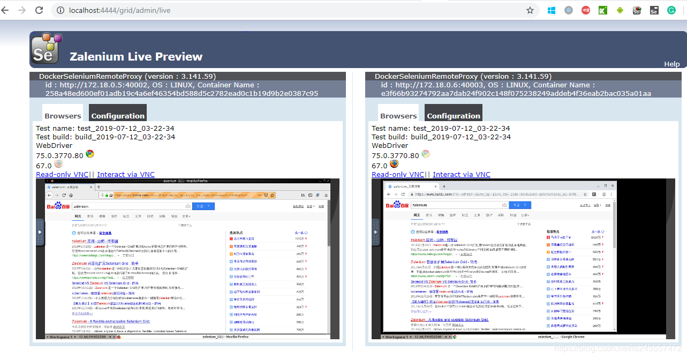Click the faded Firefox icon in 40002 panel
The height and width of the screenshot is (358, 687).
tap(58, 164)
